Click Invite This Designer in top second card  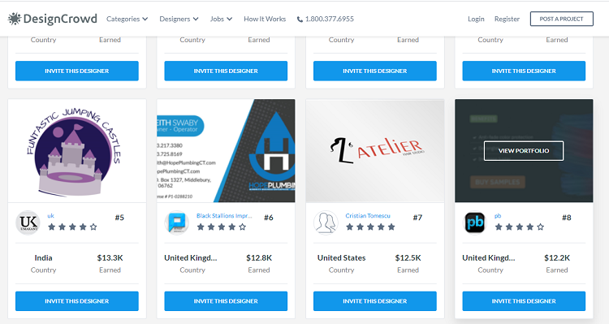click(226, 71)
